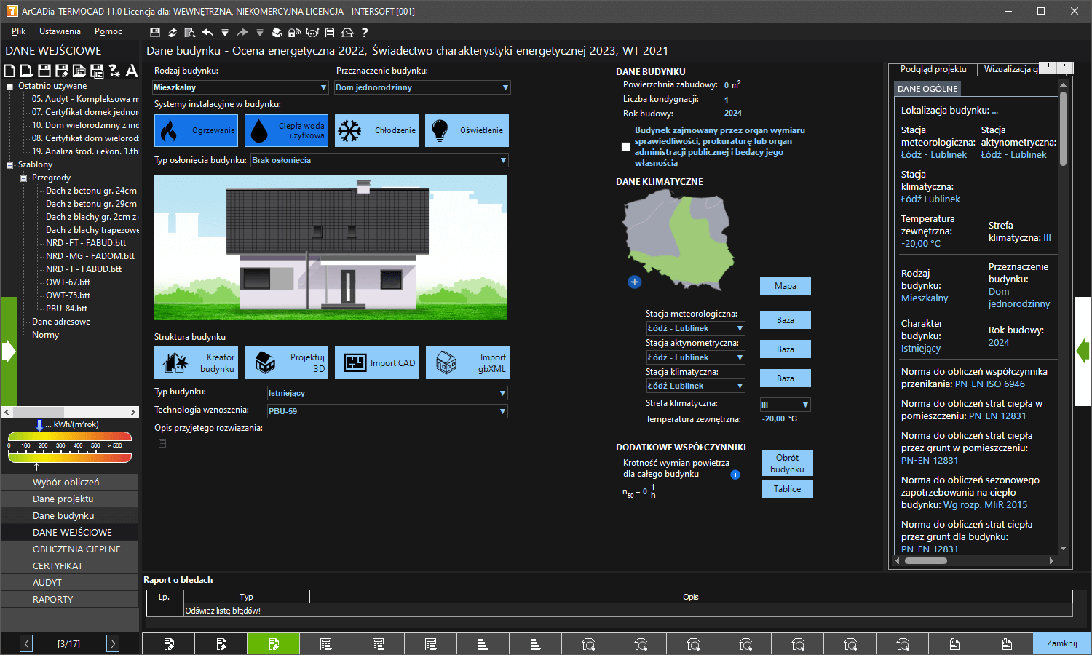1092x655 pixels.
Task: Collapse the Przegrody tree node
Action: [24, 178]
